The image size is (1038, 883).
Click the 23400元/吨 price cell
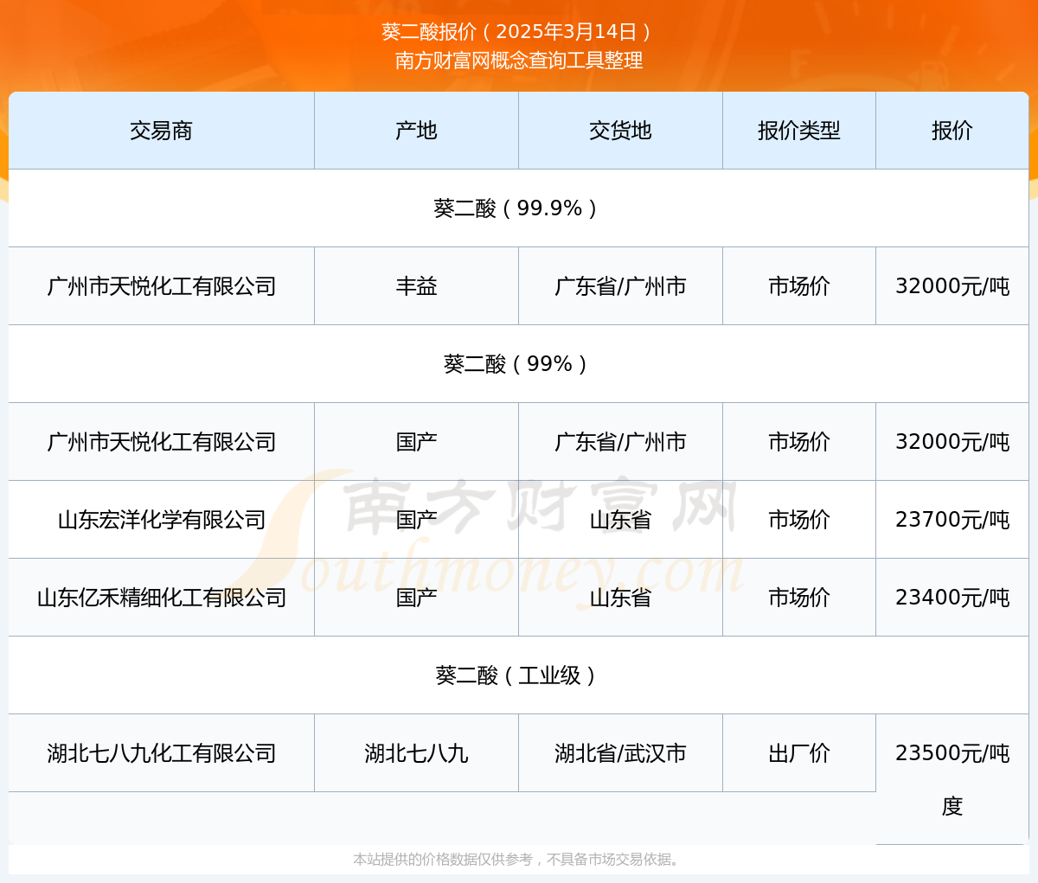pyautogui.click(x=952, y=598)
